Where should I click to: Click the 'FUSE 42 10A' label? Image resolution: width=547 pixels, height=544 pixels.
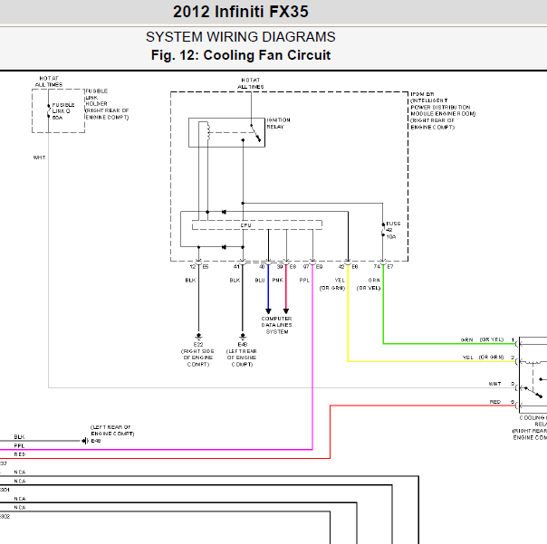point(393,230)
